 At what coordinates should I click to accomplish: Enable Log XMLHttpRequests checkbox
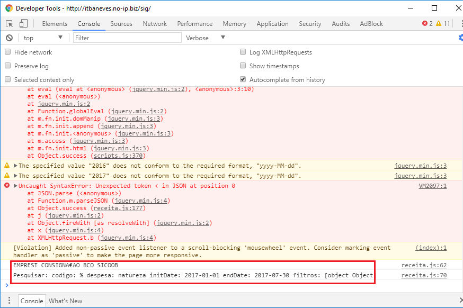coord(243,52)
